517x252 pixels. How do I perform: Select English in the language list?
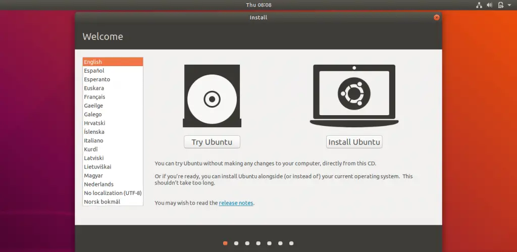113,62
